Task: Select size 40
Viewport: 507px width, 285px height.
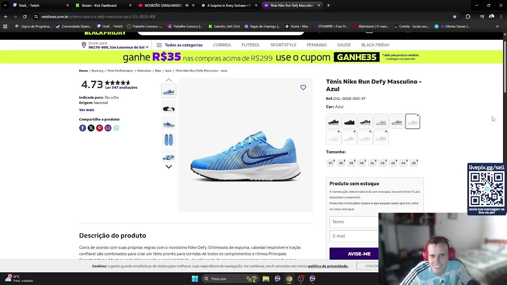Action: (x=361, y=163)
